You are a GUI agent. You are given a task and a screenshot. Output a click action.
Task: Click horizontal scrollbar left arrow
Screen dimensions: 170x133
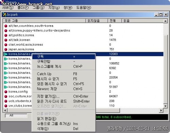pos(5,110)
